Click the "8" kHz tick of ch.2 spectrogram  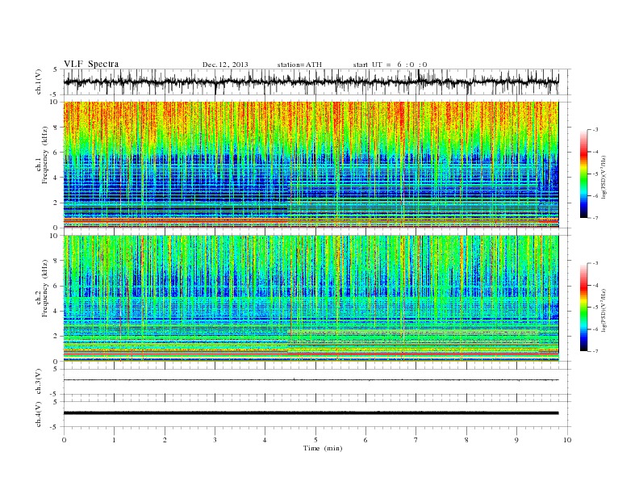[56, 261]
